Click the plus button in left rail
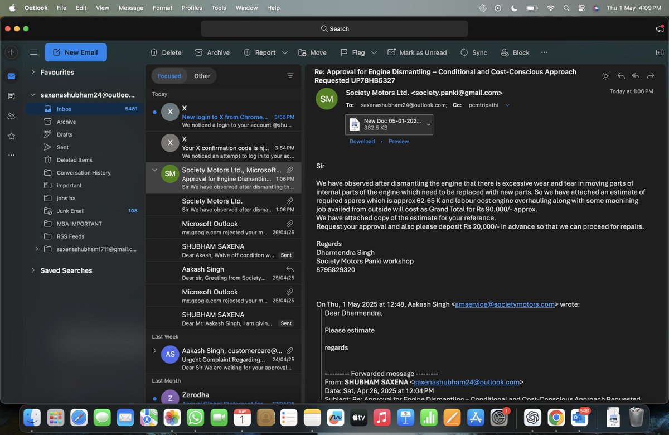Screen dimensions: 669x435 11,52
